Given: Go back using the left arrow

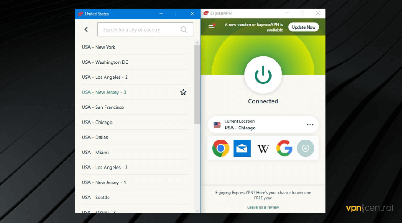Looking at the screenshot, I should click(86, 29).
